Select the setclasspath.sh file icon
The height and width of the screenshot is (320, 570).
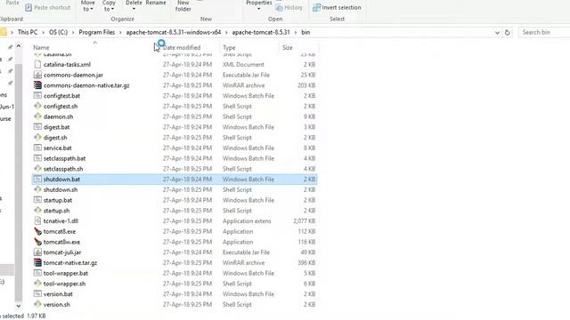[x=37, y=169]
